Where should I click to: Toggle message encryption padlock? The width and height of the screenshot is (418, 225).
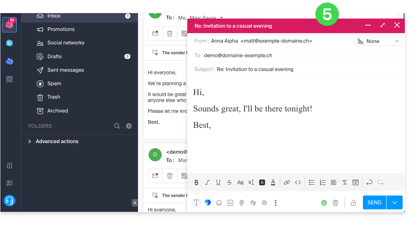353,203
